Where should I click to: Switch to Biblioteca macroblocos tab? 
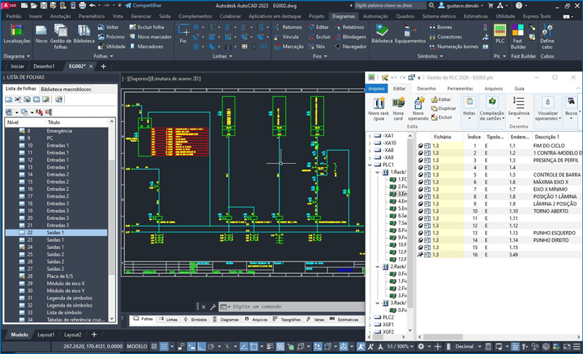point(66,88)
